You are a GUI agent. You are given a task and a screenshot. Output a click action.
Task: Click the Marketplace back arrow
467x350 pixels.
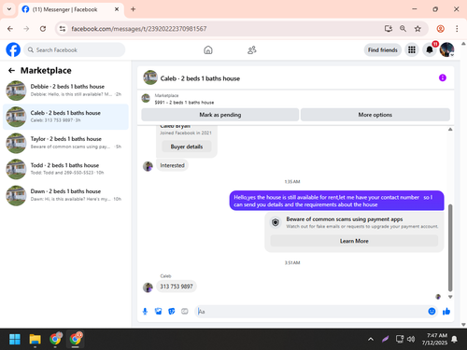tap(11, 71)
